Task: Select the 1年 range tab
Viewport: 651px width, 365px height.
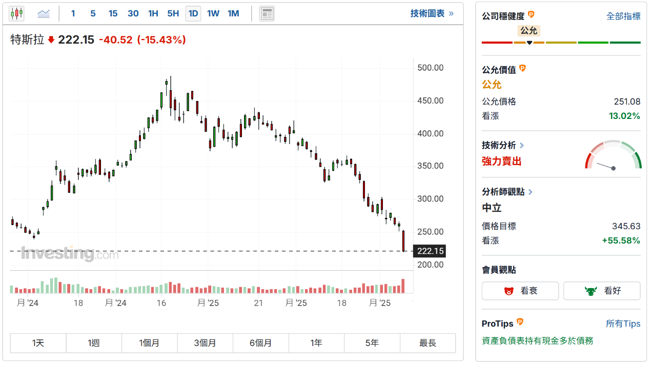Action: (x=316, y=343)
